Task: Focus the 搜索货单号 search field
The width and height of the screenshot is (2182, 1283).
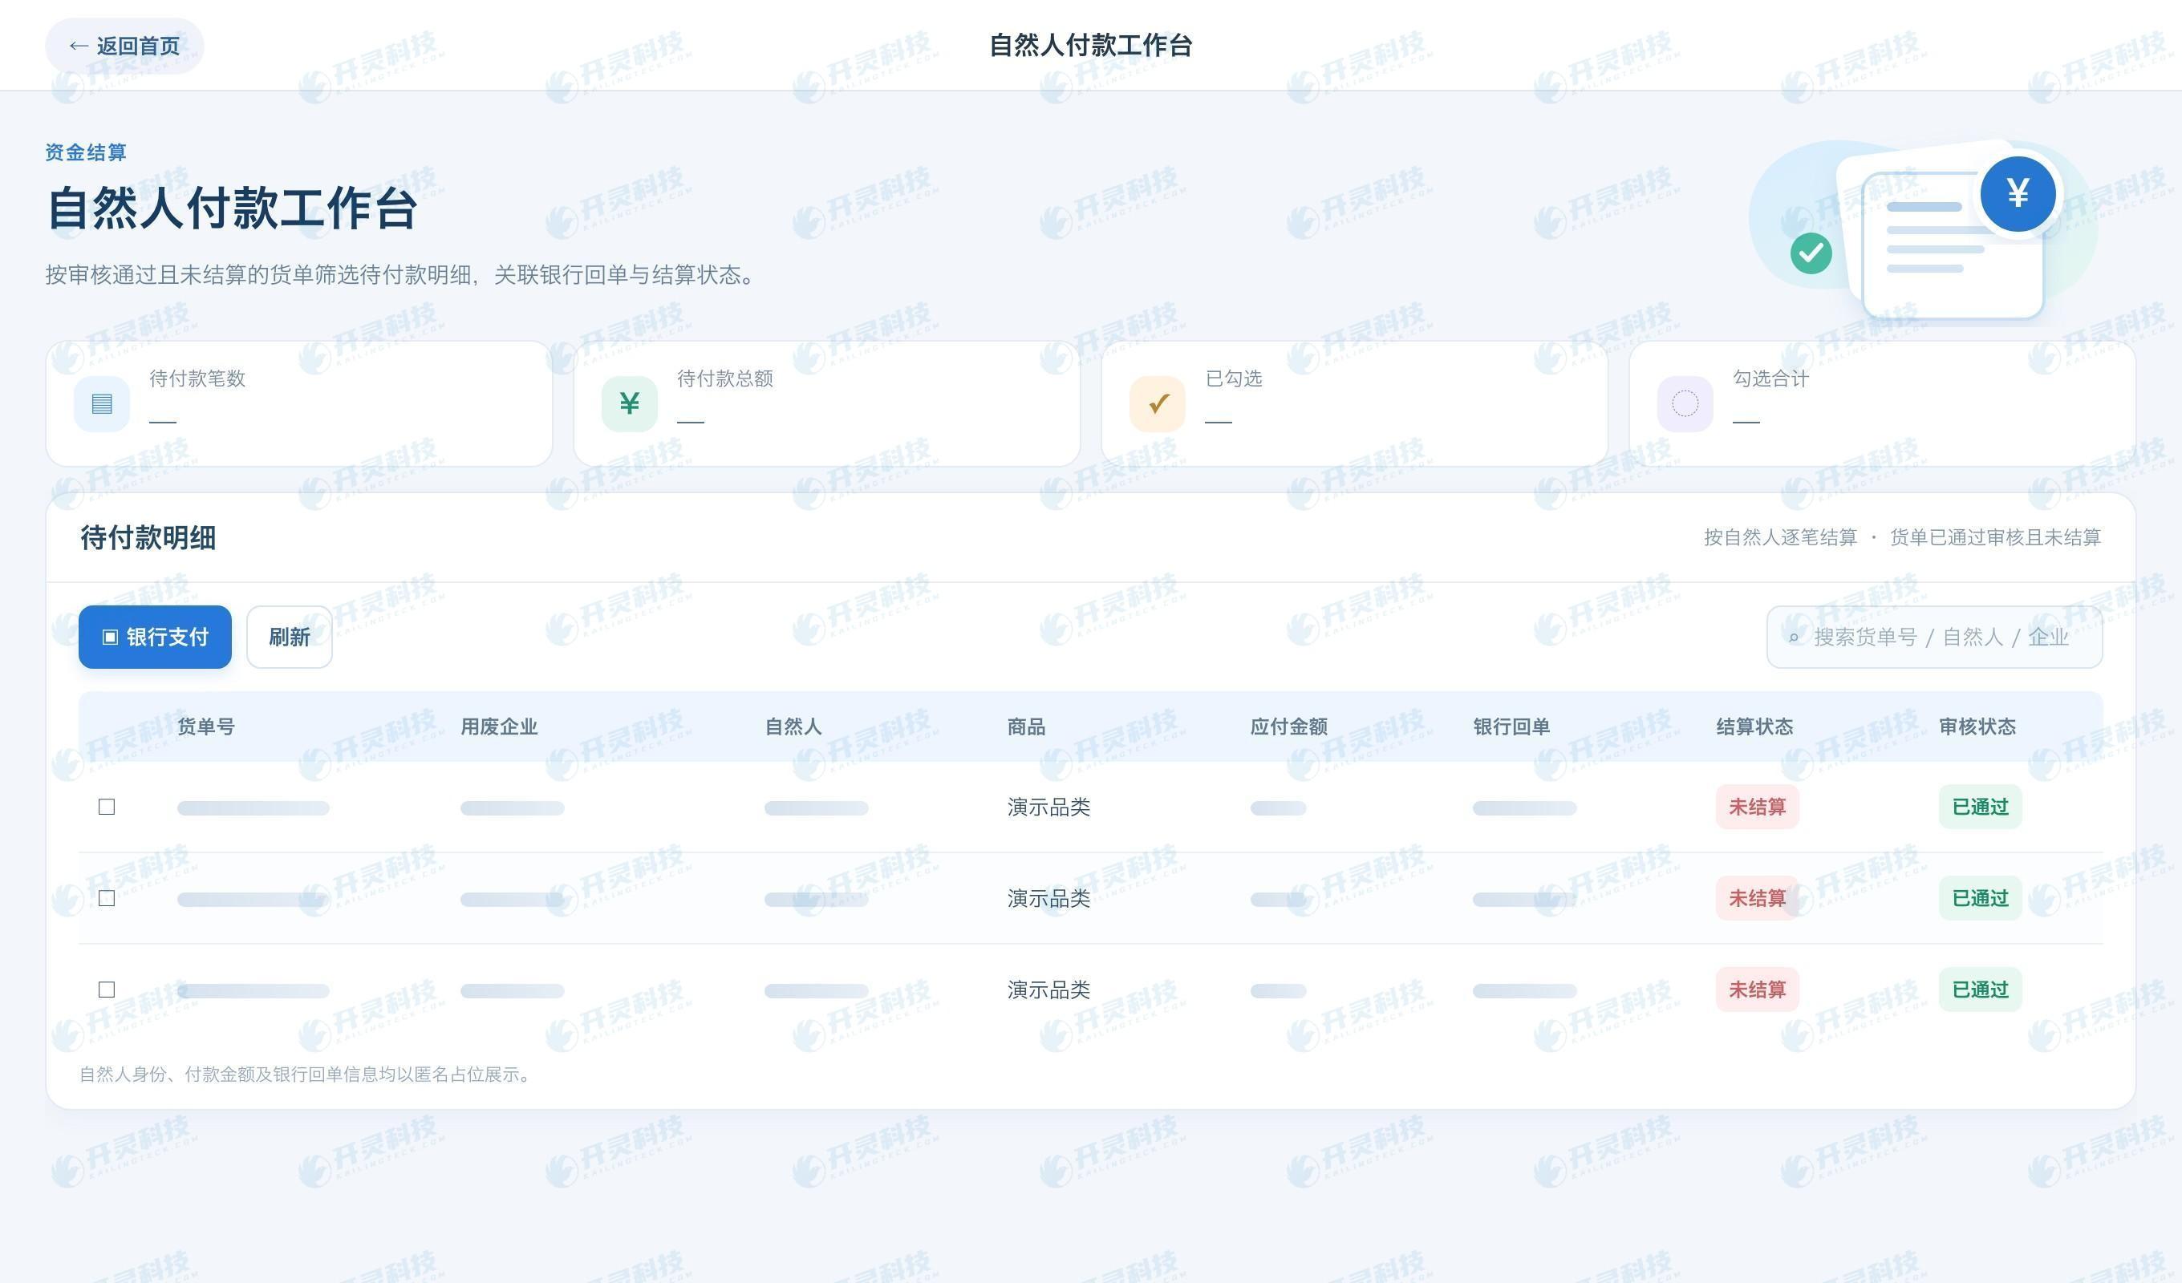Action: (1934, 637)
